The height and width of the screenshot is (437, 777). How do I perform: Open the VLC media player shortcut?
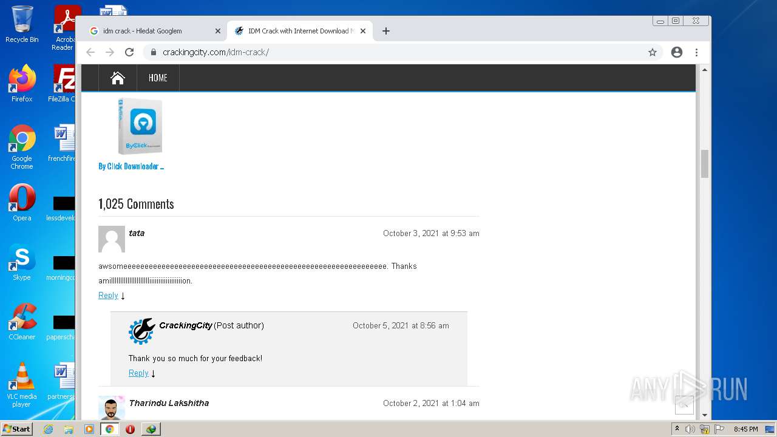coord(22,385)
